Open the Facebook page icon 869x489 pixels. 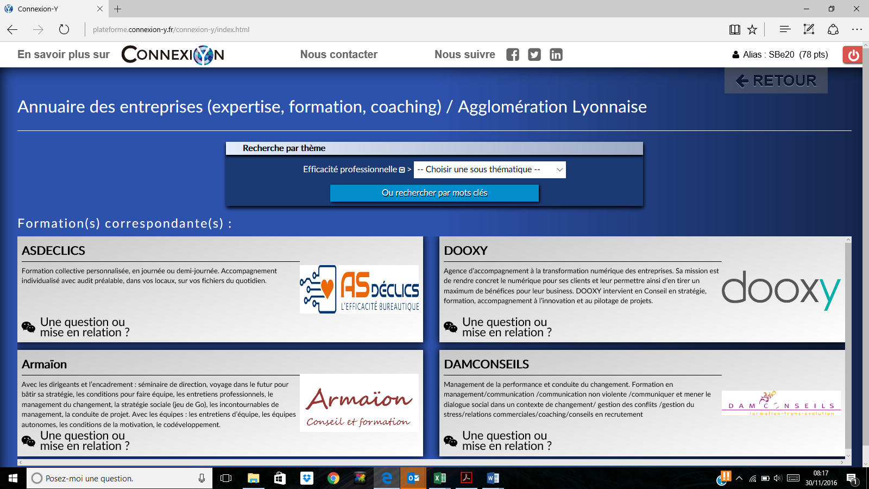tap(513, 54)
